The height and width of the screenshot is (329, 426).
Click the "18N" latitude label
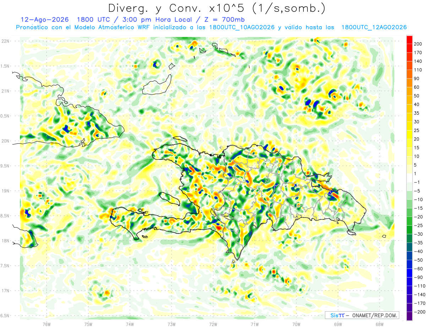point(5,241)
